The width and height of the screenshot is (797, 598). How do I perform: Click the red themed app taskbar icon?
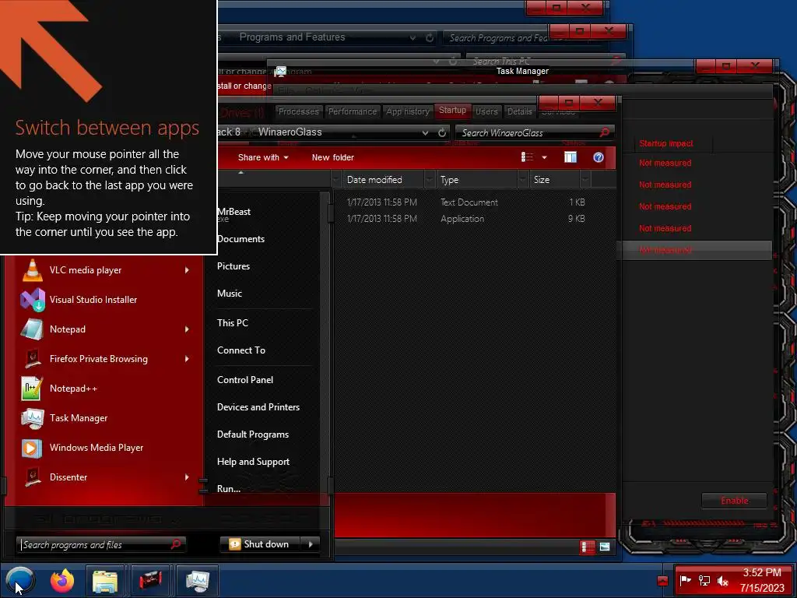(x=150, y=580)
